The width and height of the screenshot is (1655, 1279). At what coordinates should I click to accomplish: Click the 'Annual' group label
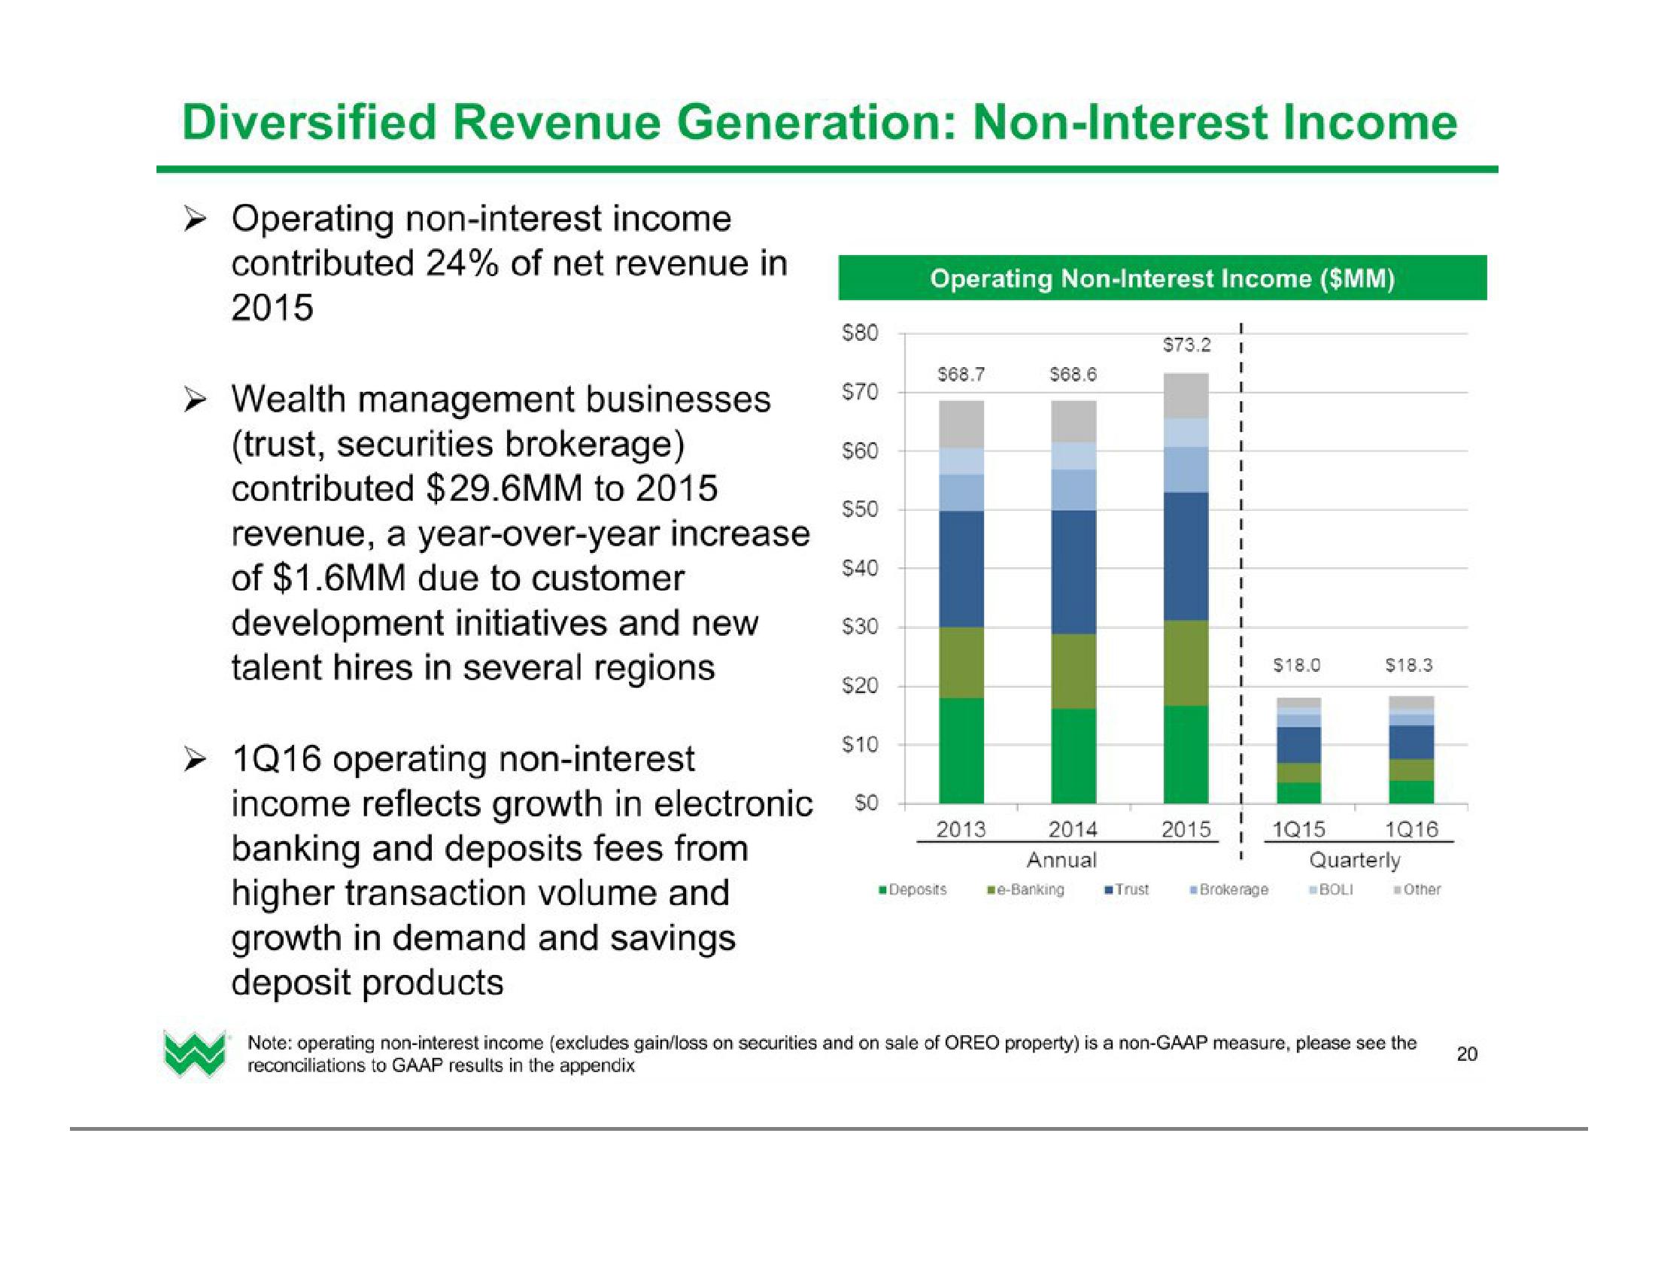[x=1061, y=860]
